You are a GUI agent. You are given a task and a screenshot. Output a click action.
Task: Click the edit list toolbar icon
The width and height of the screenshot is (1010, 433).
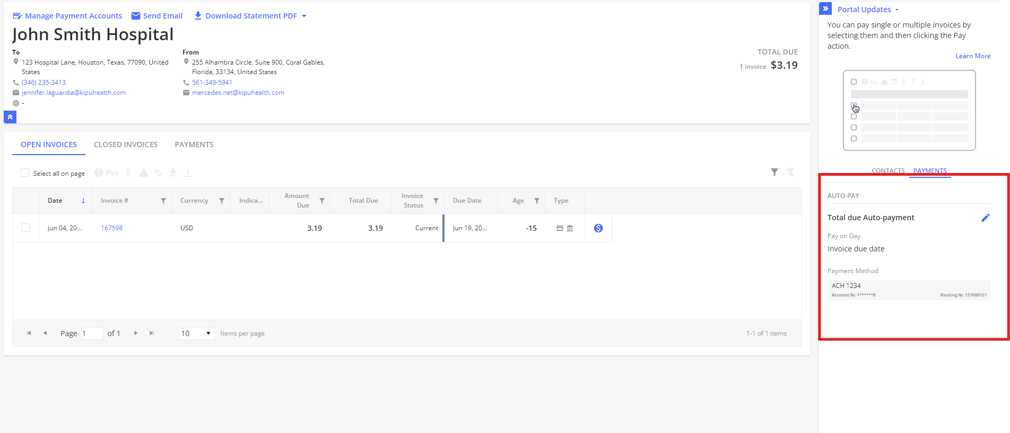coord(158,173)
